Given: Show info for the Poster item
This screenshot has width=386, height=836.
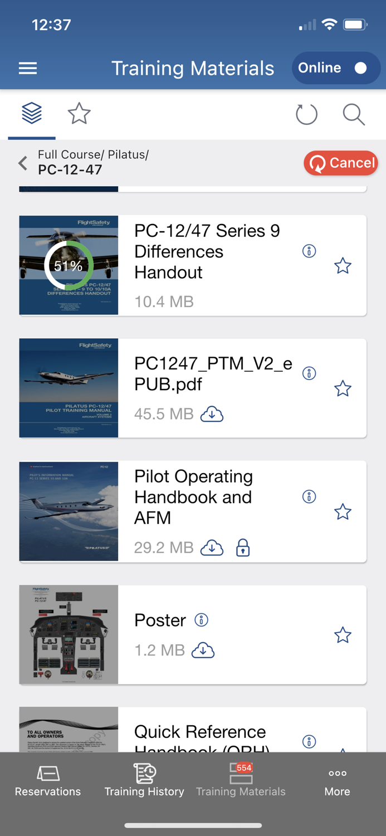Looking at the screenshot, I should pos(202,620).
